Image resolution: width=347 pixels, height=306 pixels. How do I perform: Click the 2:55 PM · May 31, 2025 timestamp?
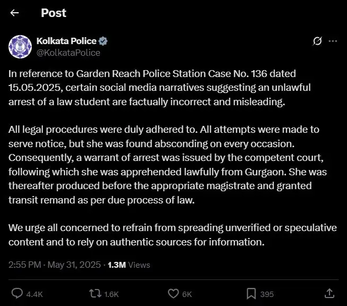pyautogui.click(x=55, y=265)
